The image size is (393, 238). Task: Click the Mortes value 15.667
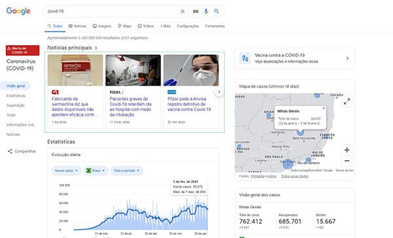coord(326,222)
